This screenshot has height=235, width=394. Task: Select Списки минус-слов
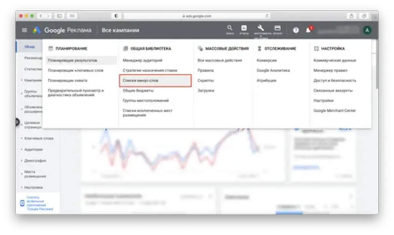tap(155, 81)
